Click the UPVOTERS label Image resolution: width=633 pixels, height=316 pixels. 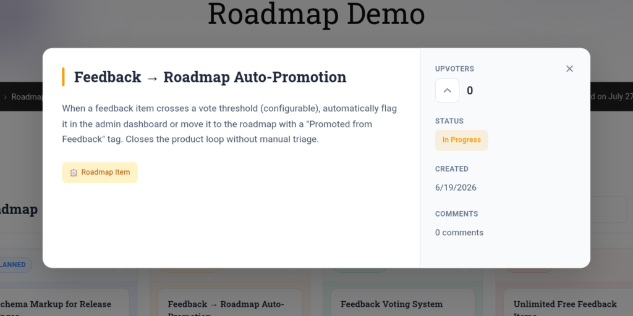pyautogui.click(x=454, y=69)
